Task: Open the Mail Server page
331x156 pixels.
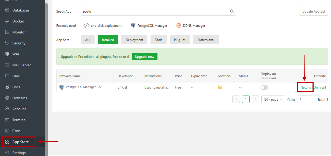Action: tap(21, 65)
